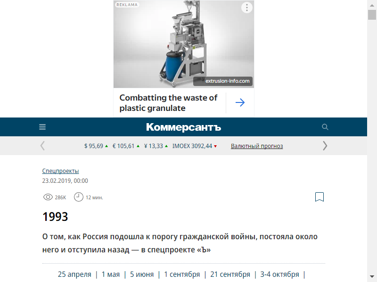Open the plastic granulate ad image

pos(184,44)
